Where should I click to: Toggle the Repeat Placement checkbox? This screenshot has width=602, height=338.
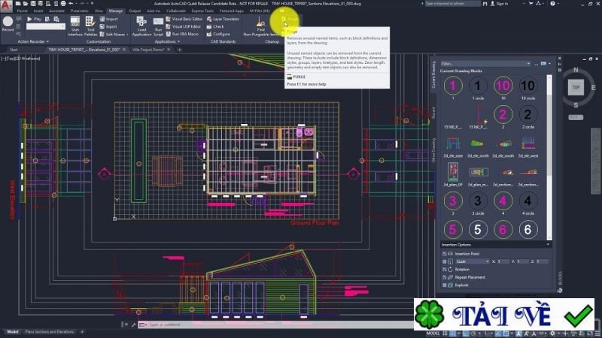[444, 277]
